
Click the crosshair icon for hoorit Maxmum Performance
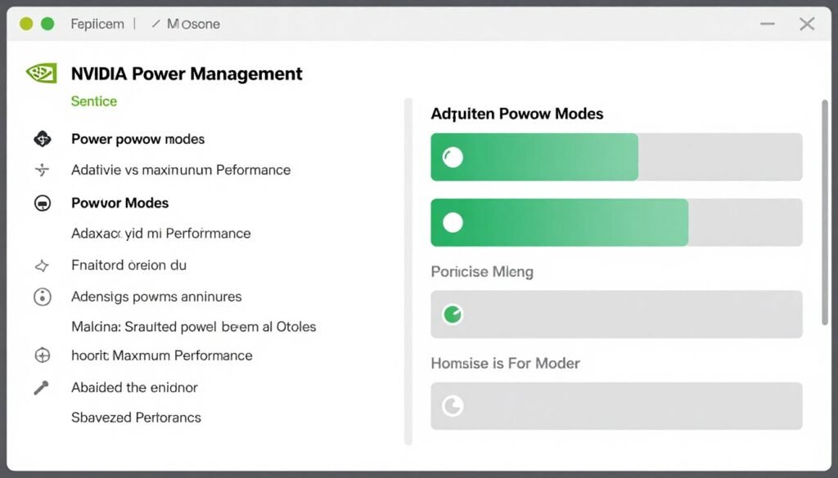(x=41, y=355)
